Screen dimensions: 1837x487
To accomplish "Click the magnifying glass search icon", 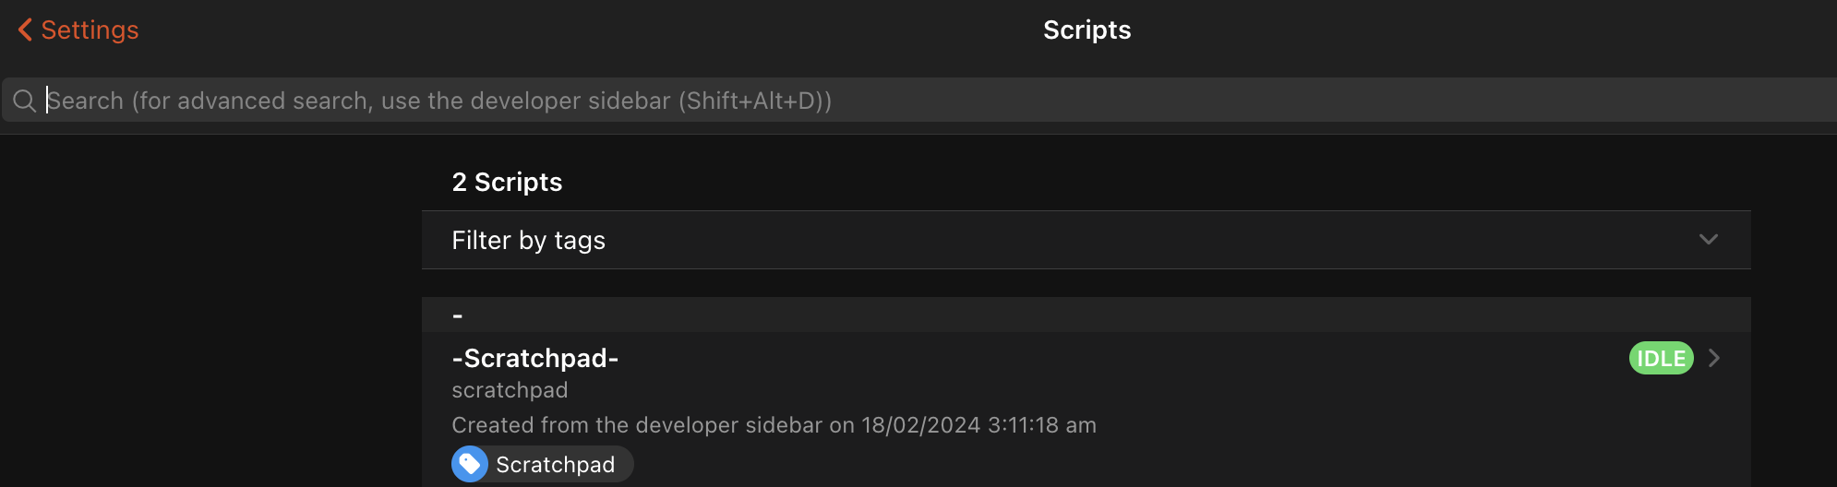I will [25, 101].
